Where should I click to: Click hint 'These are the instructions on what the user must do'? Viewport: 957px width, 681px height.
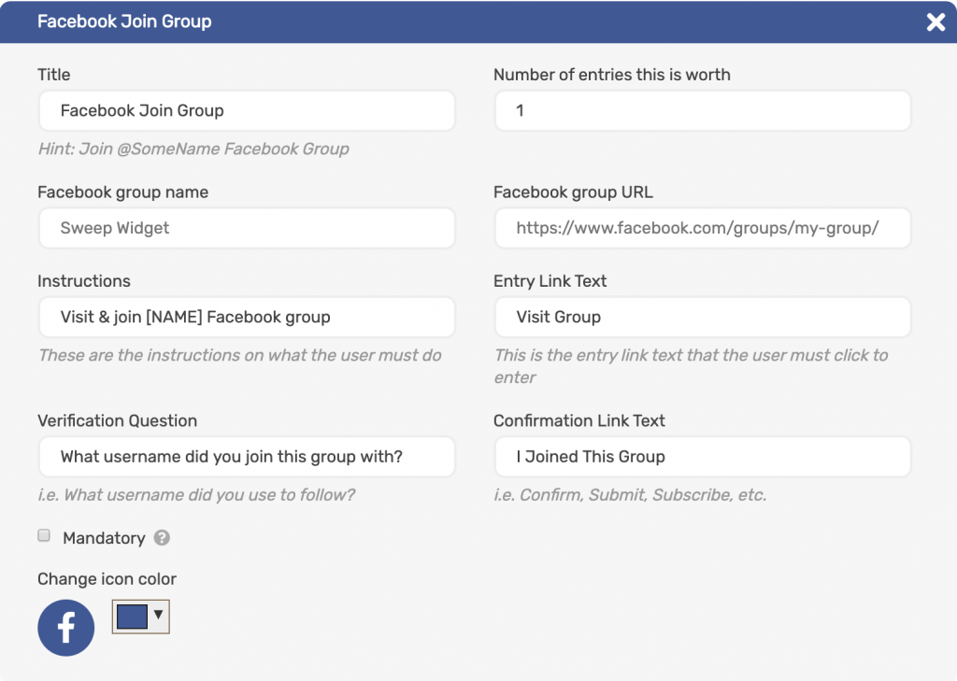click(x=240, y=355)
